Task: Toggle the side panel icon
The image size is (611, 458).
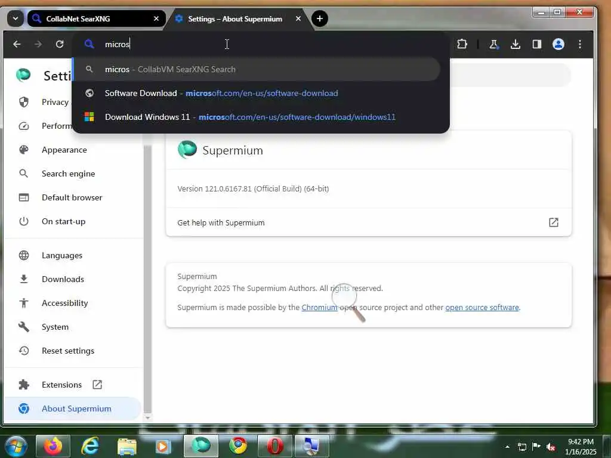Action: click(x=536, y=44)
